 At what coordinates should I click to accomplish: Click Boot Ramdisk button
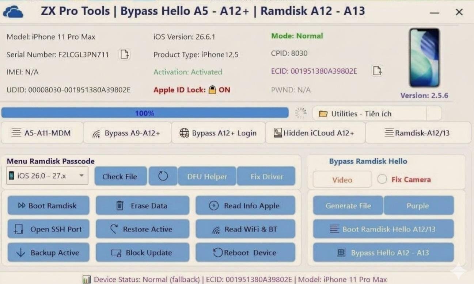pos(48,206)
